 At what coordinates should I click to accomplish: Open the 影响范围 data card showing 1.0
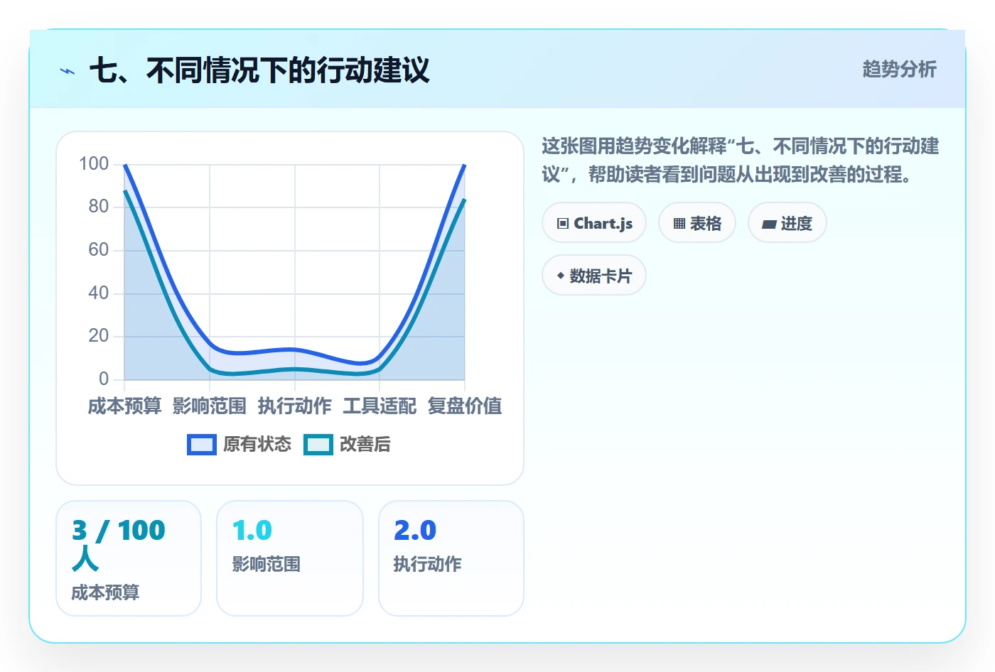point(290,558)
